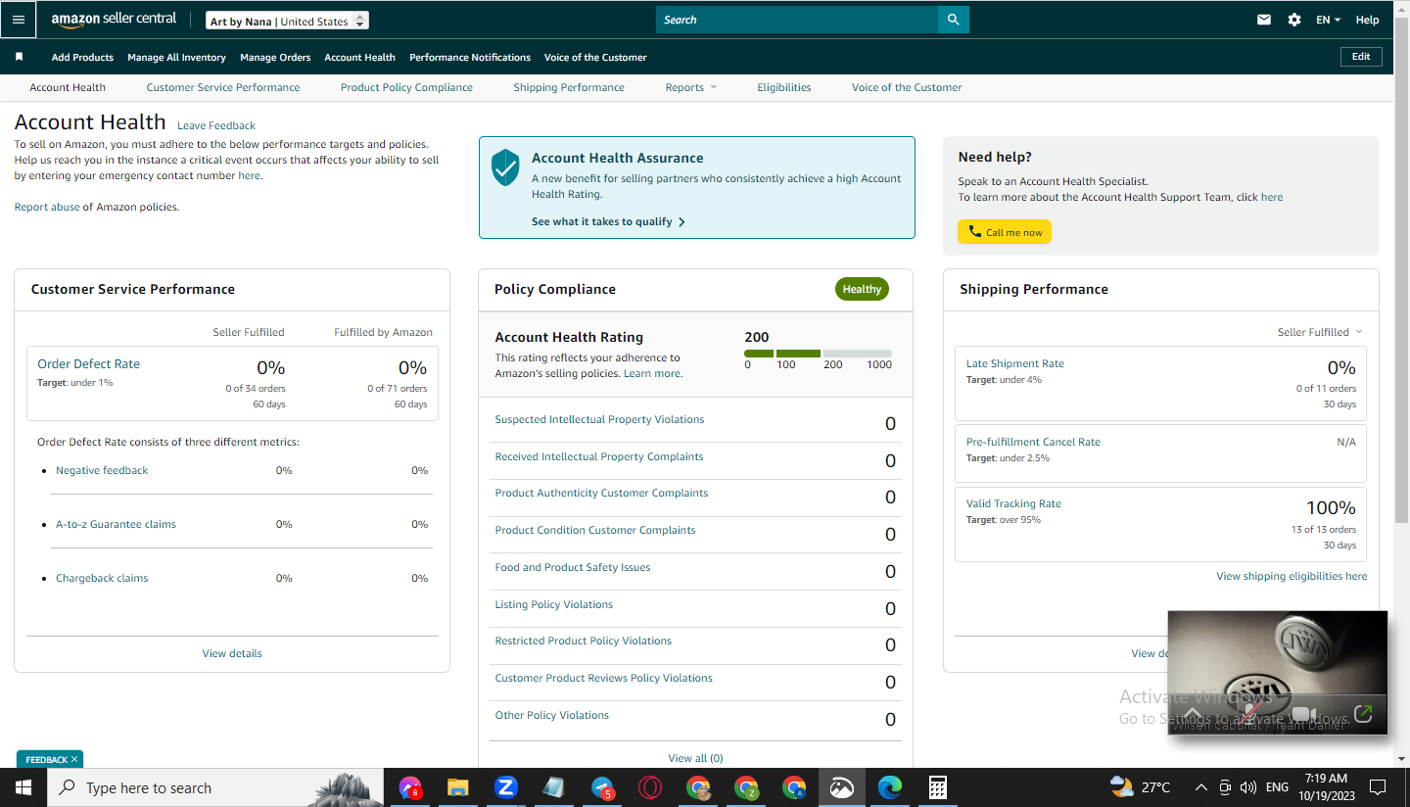This screenshot has height=807, width=1410.
Task: Click the Call me now button
Action: click(1005, 232)
